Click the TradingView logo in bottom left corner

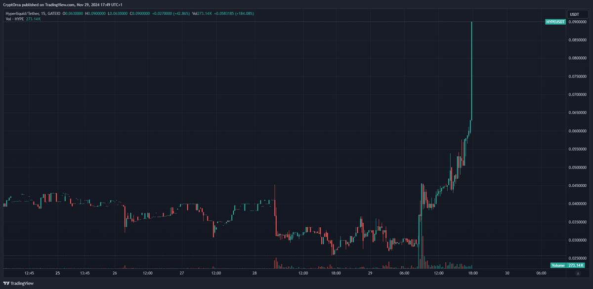(19, 284)
